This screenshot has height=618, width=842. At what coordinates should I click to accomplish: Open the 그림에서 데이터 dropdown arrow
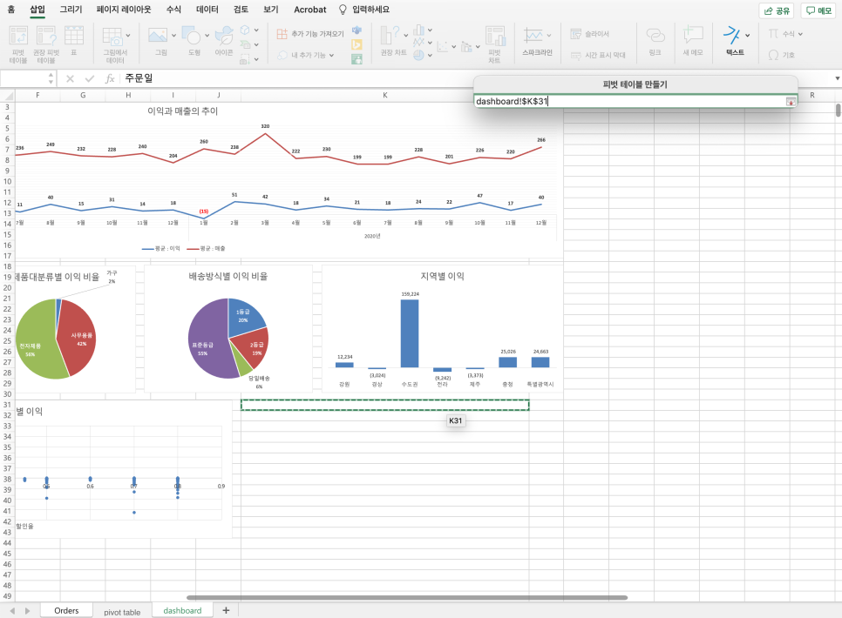click(x=128, y=36)
